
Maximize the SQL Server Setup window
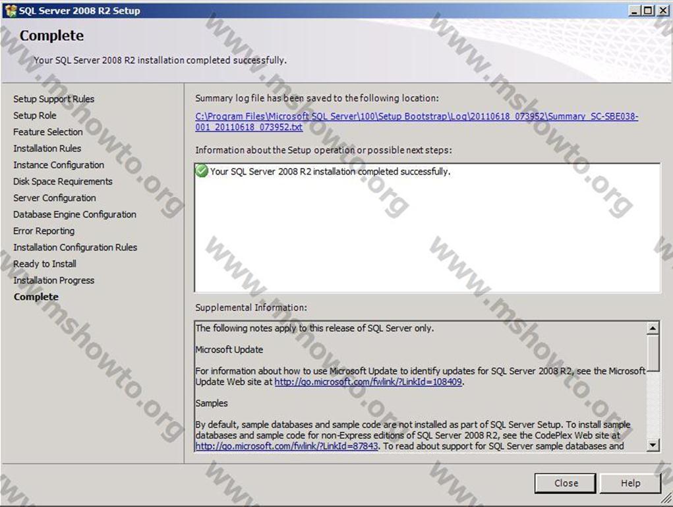(x=648, y=11)
